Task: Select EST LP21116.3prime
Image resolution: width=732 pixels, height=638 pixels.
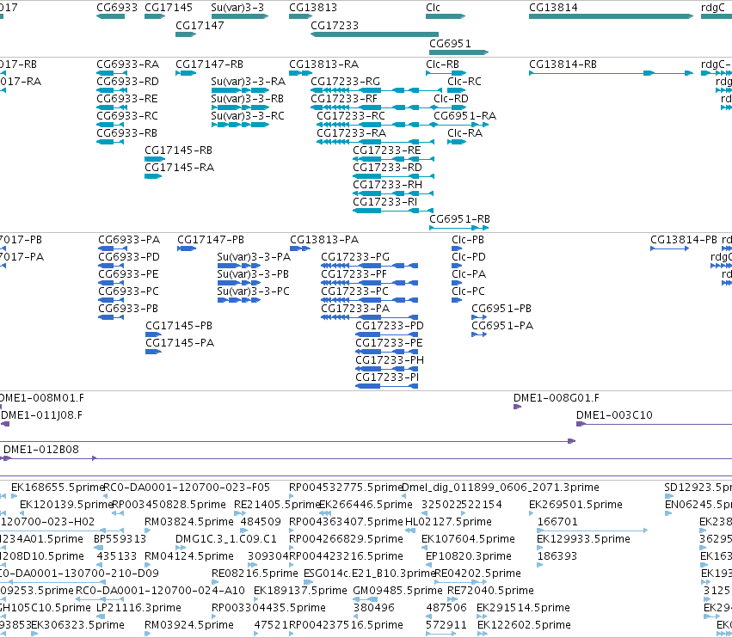Action: (x=138, y=608)
